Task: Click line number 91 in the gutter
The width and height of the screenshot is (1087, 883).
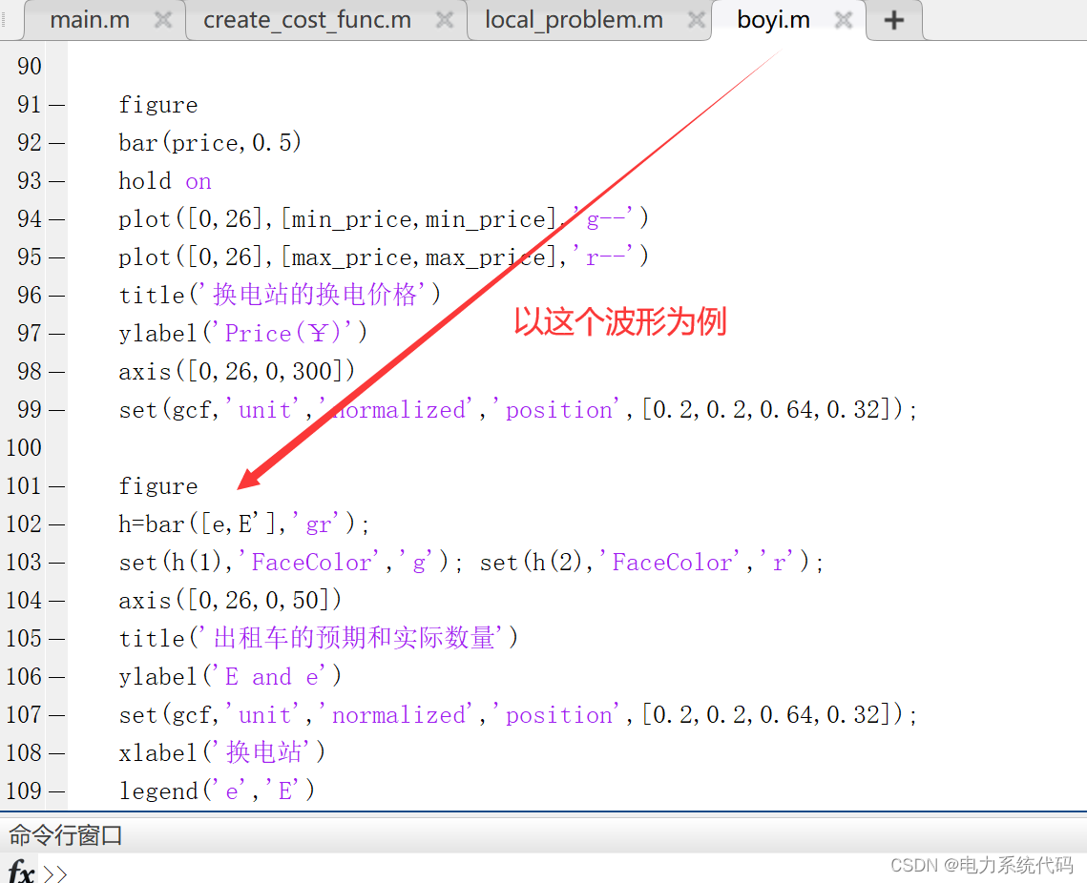Action: (29, 104)
